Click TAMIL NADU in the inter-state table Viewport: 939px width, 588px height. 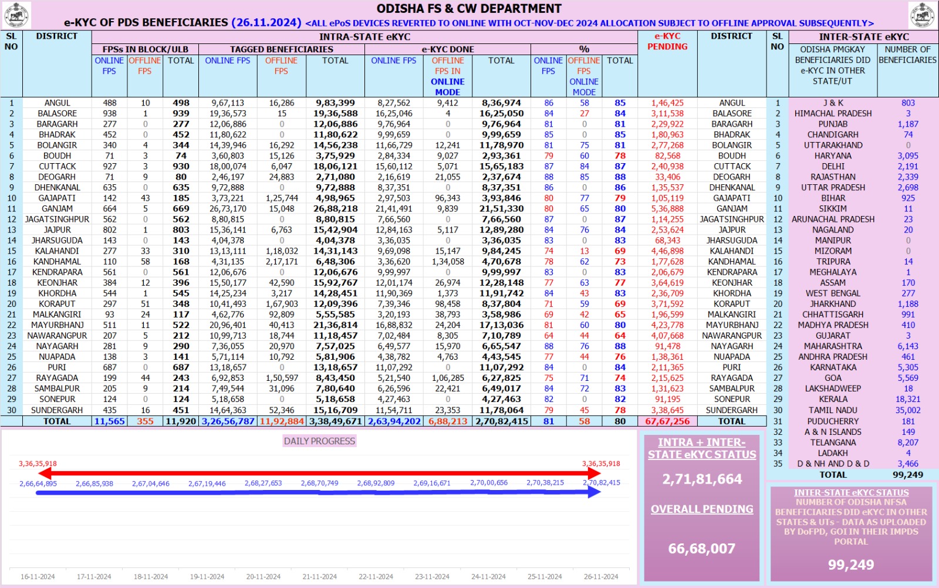pyautogui.click(x=833, y=410)
